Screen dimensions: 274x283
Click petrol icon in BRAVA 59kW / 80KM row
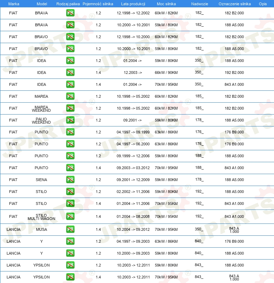[x=70, y=25]
